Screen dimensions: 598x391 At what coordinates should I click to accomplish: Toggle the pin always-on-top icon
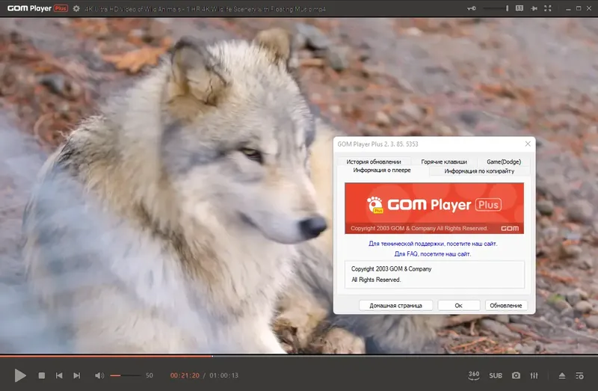click(534, 8)
